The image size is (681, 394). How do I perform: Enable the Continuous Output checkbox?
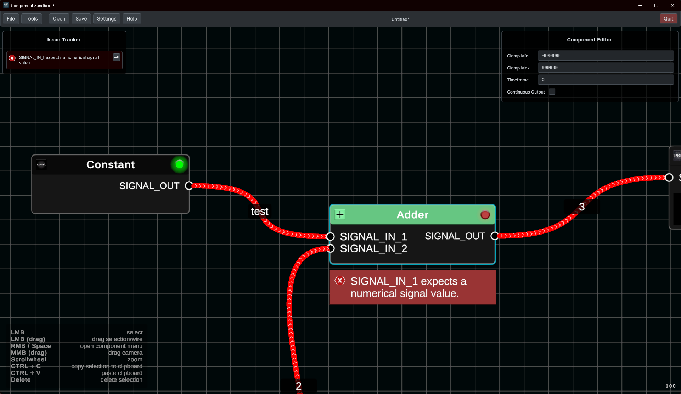click(552, 92)
